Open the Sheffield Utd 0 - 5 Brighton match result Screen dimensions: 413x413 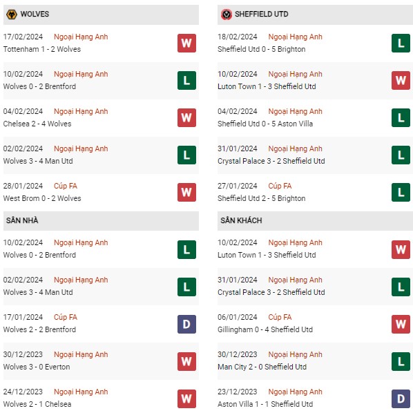pos(261,49)
